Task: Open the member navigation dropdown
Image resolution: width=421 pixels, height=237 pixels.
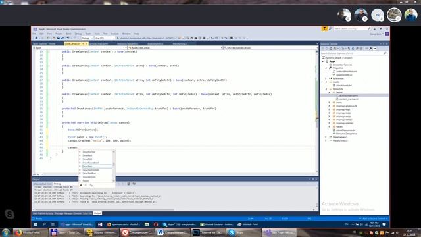Action: click(270, 48)
